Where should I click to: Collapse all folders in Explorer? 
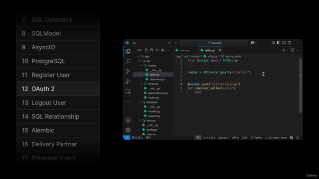click(x=162, y=50)
